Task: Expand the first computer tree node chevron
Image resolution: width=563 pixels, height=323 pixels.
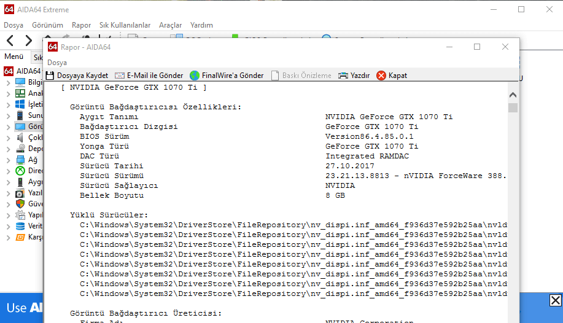Action: (7, 82)
